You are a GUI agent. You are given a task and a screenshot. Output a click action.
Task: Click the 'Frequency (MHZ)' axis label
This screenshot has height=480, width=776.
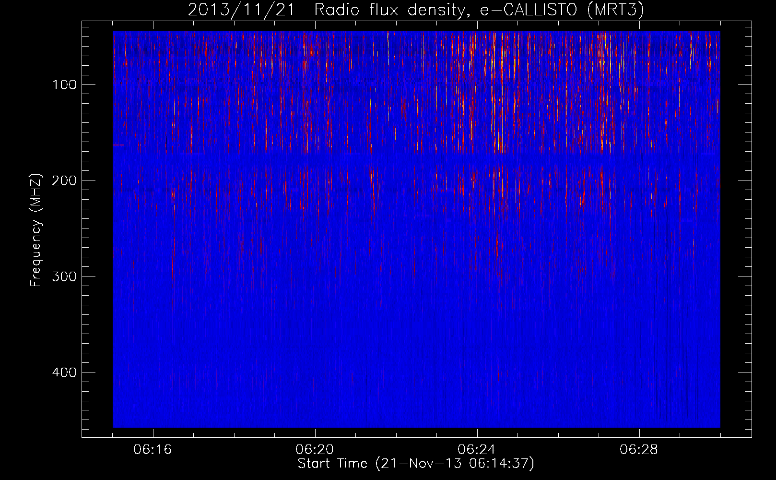click(x=36, y=230)
